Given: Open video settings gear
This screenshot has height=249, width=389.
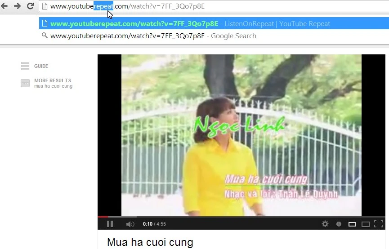Looking at the screenshot, I should pyautogui.click(x=325, y=224).
